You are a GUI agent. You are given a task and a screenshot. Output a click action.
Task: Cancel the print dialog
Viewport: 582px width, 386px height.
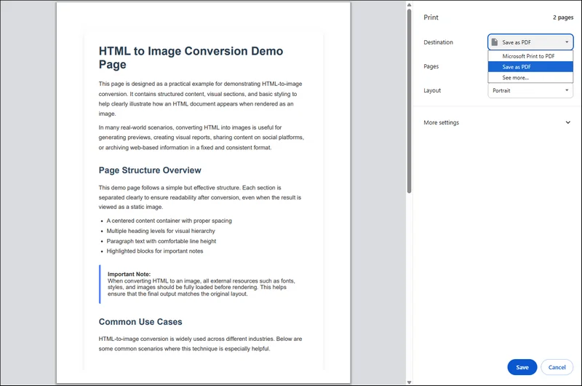click(557, 367)
